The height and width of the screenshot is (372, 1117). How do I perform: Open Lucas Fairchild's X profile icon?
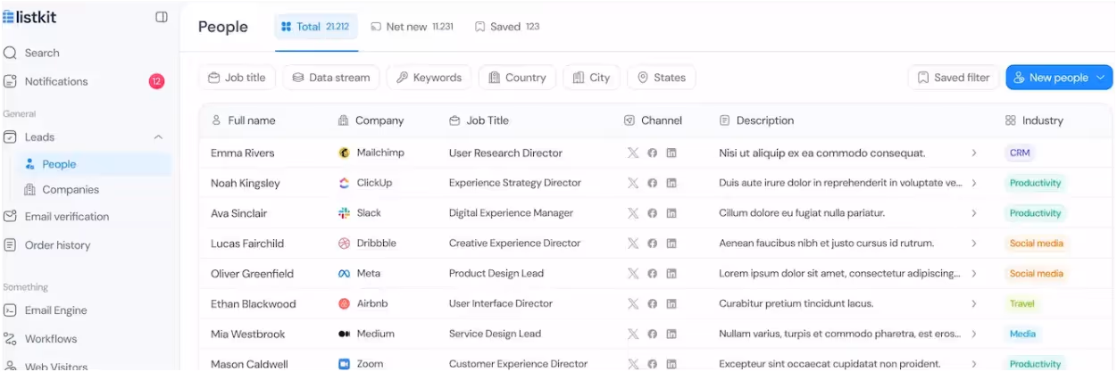[x=633, y=243]
